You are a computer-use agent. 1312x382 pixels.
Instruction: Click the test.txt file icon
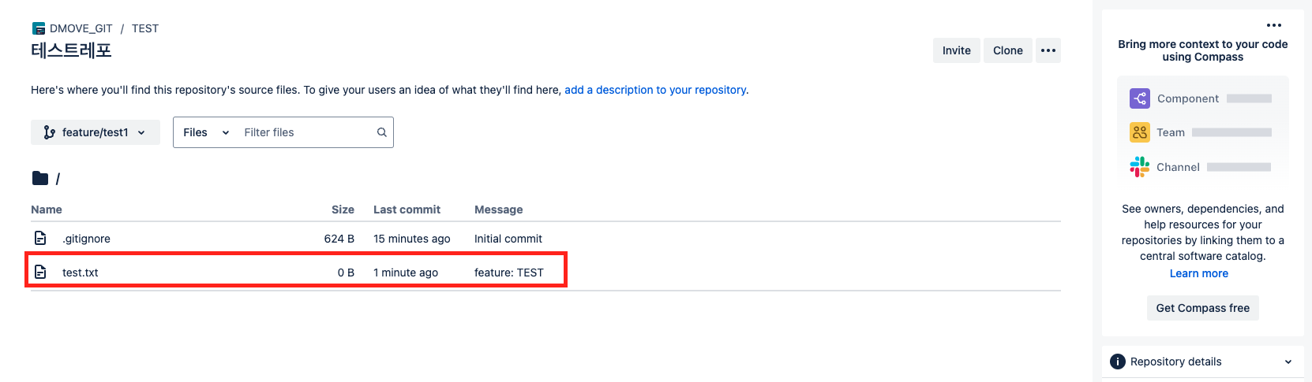[x=40, y=273]
